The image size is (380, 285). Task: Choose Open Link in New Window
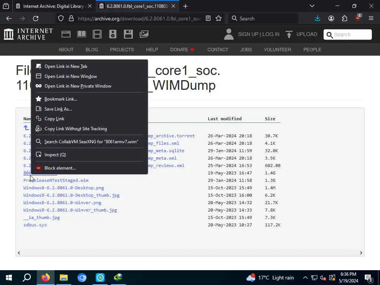pos(89,76)
